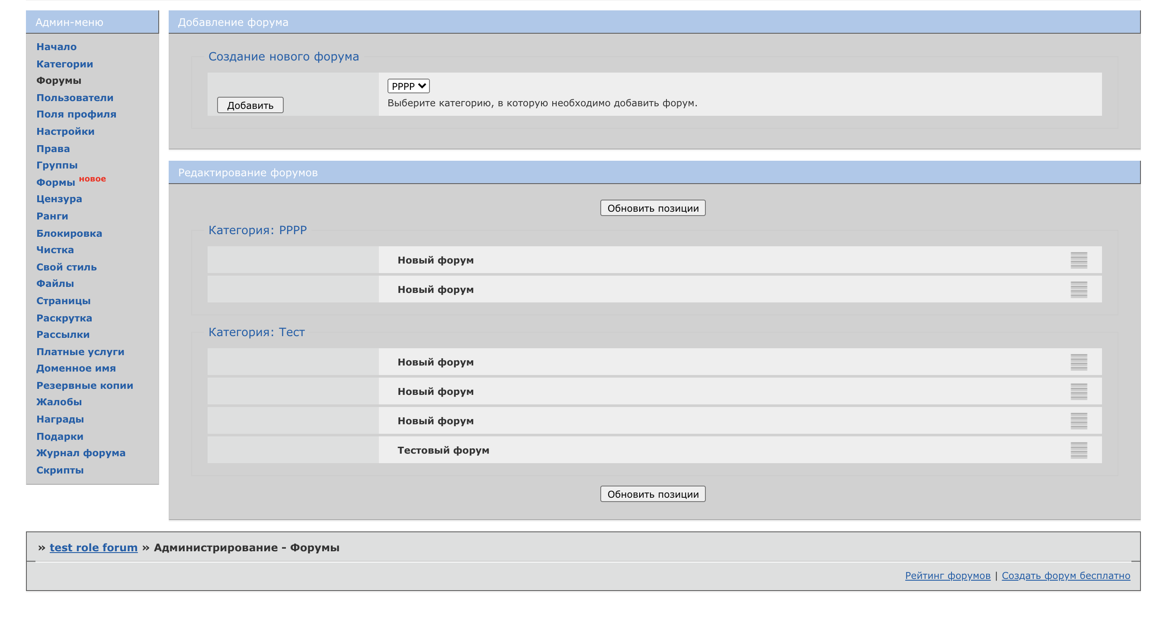Click drag handle of second Новый форум in PPPP
The width and height of the screenshot is (1166, 623).
(x=1079, y=289)
